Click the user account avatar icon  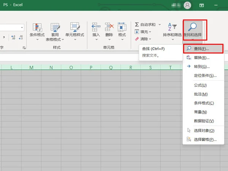187,5
